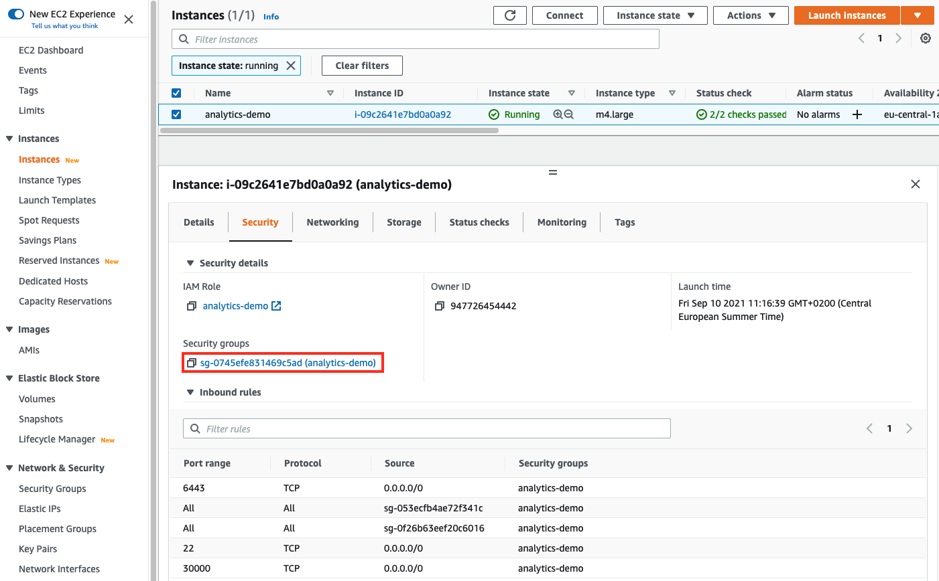Collapse the Inbound rules section

point(190,392)
